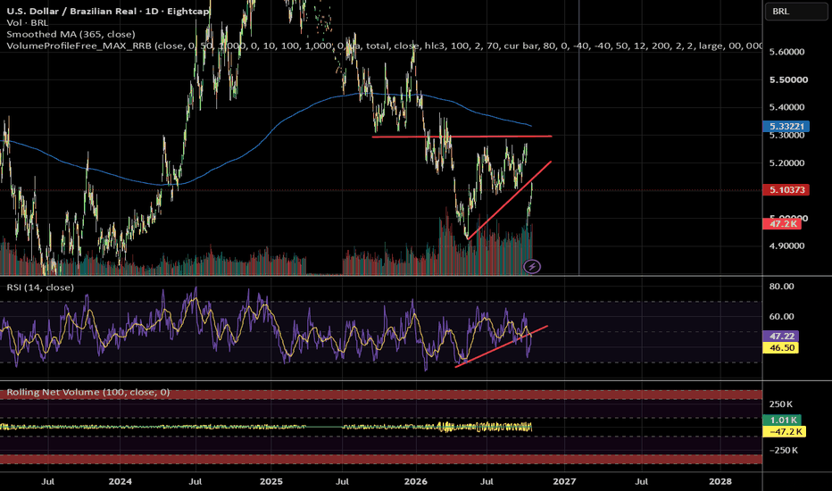
Task: Click the blue 5.33221 price label
Action: coord(786,127)
